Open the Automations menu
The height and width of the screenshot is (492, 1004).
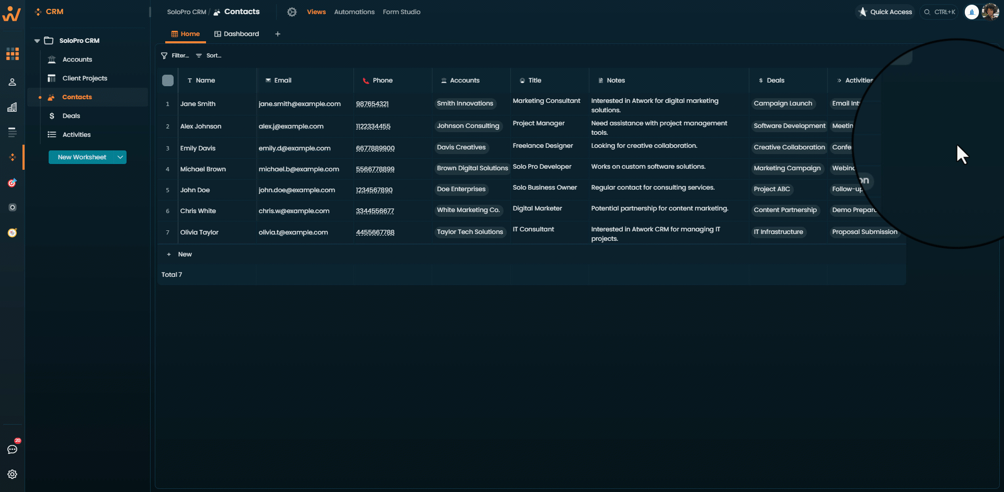(x=355, y=12)
